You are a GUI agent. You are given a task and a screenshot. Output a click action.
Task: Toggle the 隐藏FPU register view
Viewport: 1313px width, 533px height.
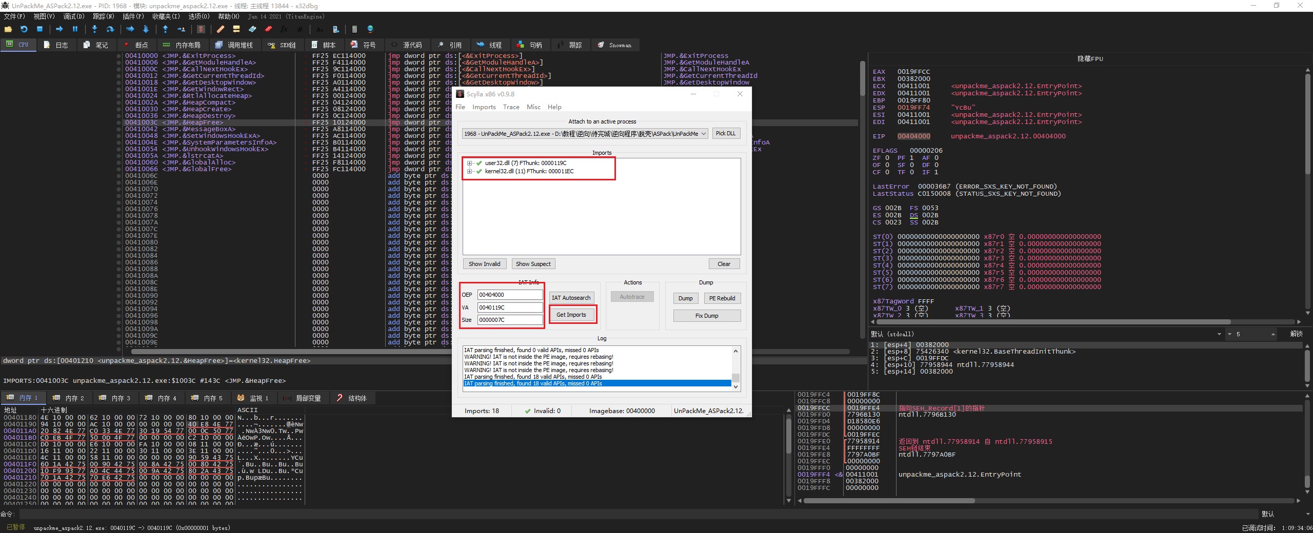(x=1090, y=59)
